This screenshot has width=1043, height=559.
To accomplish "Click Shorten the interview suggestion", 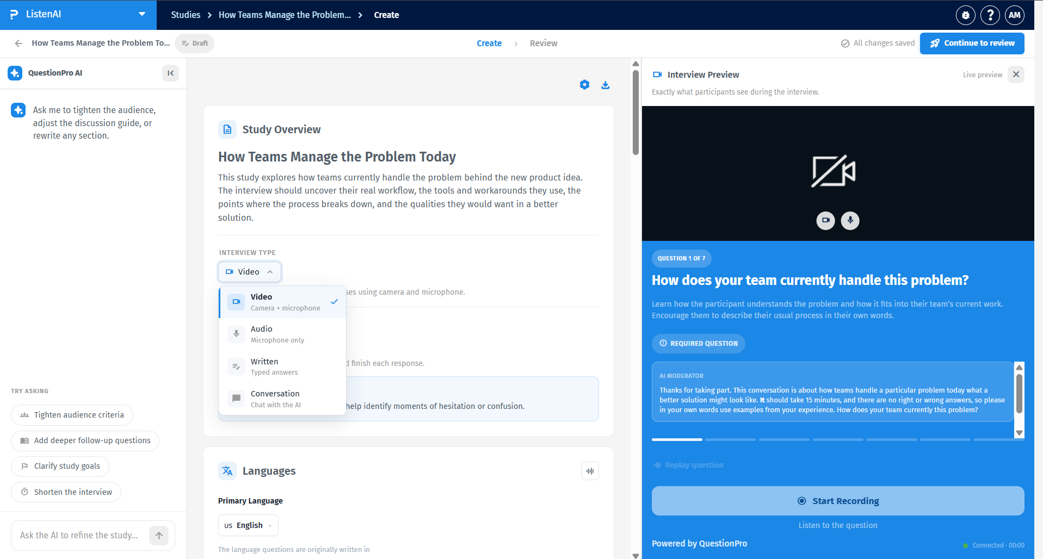I will point(66,492).
